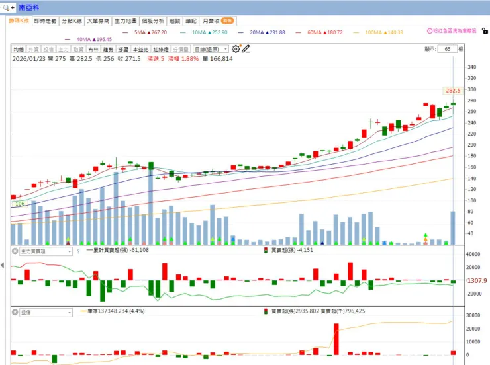The image size is (490, 365).
Task: Click the plus icon beside the search magnifier
Action: (13, 7)
